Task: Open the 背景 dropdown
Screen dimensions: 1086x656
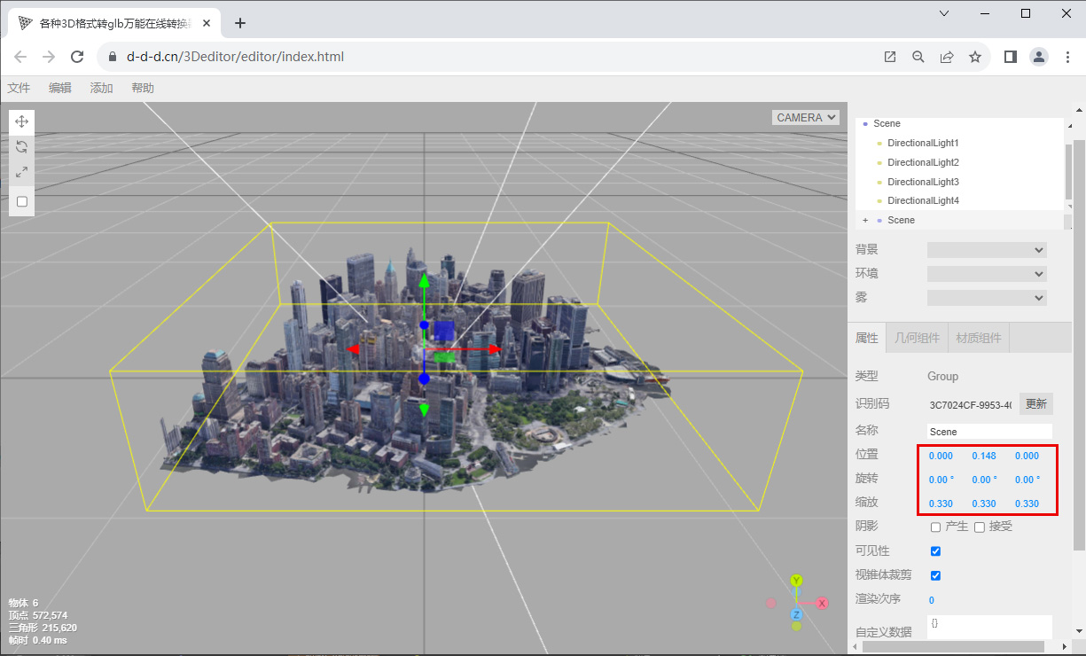Action: pyautogui.click(x=987, y=250)
